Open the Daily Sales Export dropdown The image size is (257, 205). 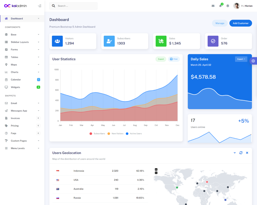(x=241, y=59)
